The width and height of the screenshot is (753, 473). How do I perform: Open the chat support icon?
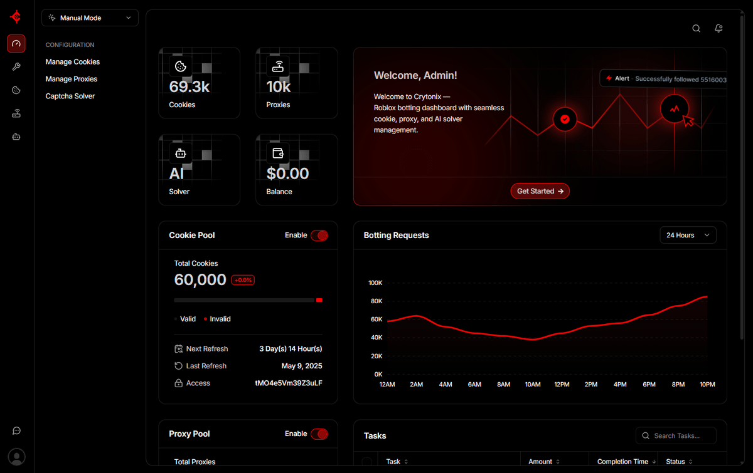coord(16,431)
